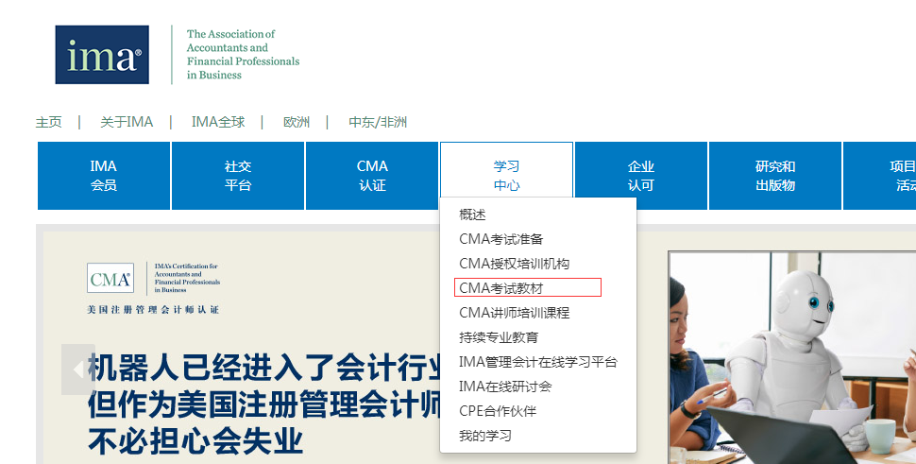Image resolution: width=916 pixels, height=464 pixels.
Task: Click the CMA certification logo in banner
Action: point(110,278)
